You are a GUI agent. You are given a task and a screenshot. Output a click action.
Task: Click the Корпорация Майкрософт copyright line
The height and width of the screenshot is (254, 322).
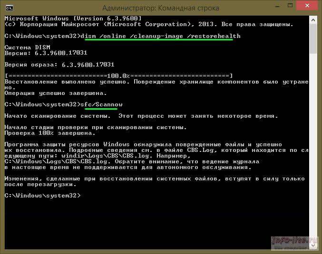point(149,24)
